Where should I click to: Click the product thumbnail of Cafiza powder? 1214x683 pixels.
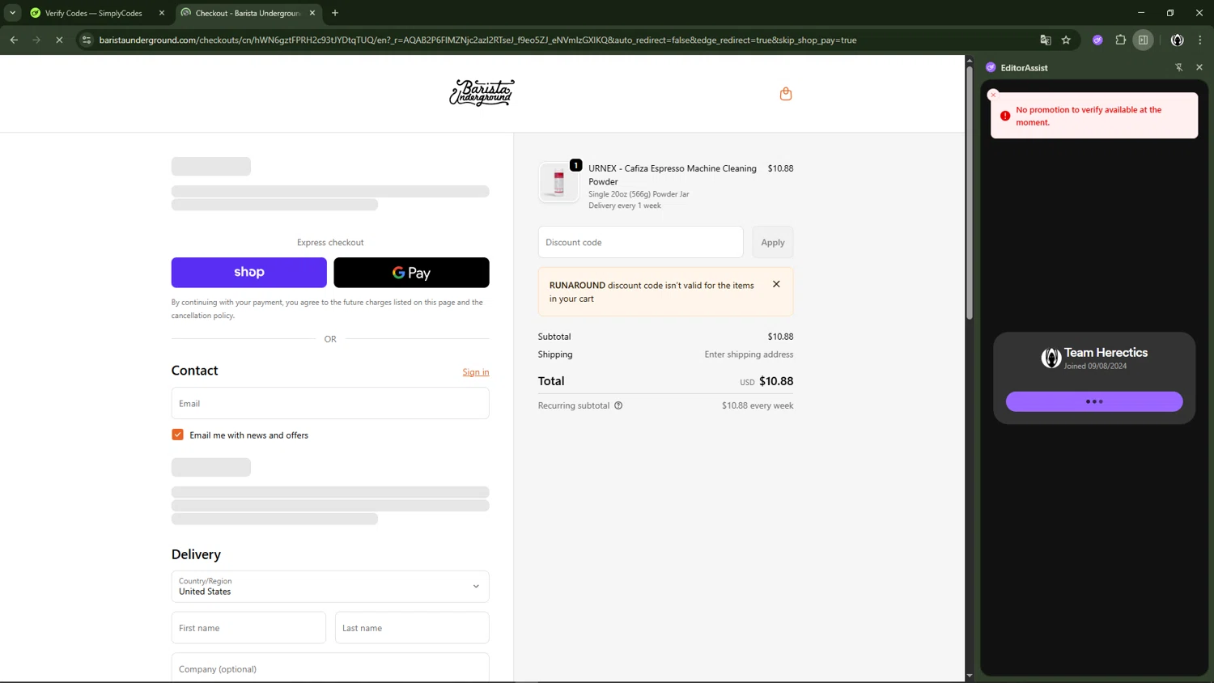[x=558, y=182]
